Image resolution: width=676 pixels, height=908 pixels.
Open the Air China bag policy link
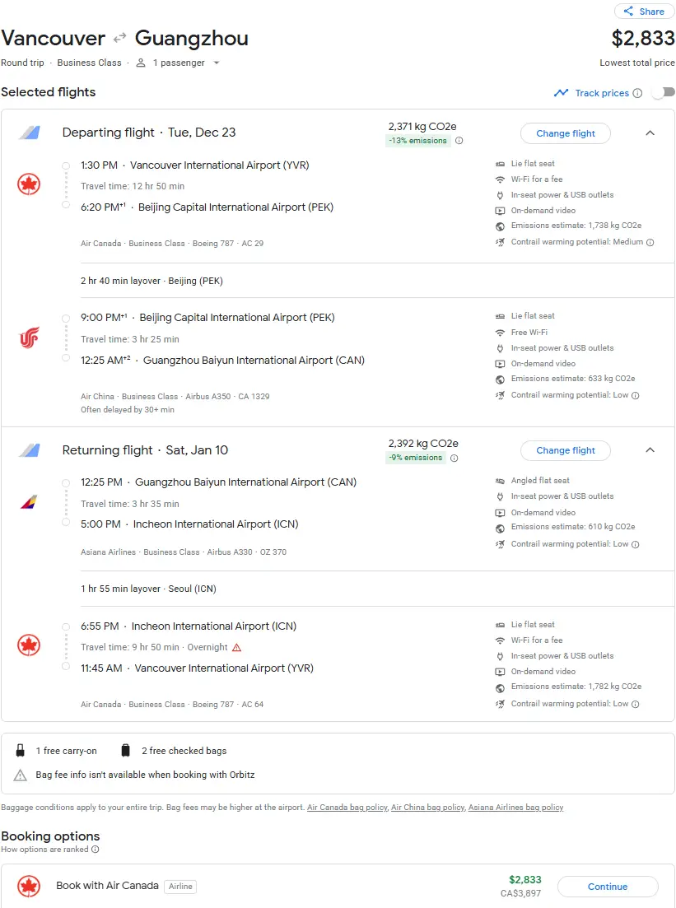(427, 808)
